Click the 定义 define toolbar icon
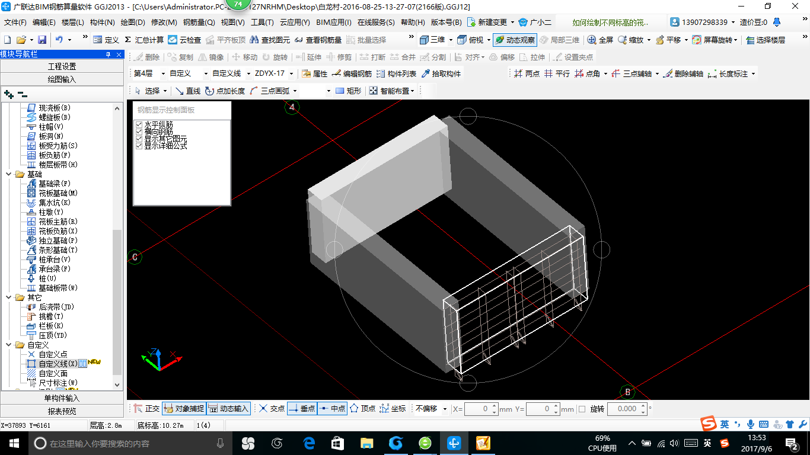The height and width of the screenshot is (455, 810). coord(106,40)
